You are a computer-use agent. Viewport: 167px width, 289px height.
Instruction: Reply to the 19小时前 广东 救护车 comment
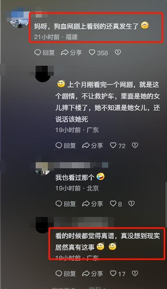click(65, 146)
